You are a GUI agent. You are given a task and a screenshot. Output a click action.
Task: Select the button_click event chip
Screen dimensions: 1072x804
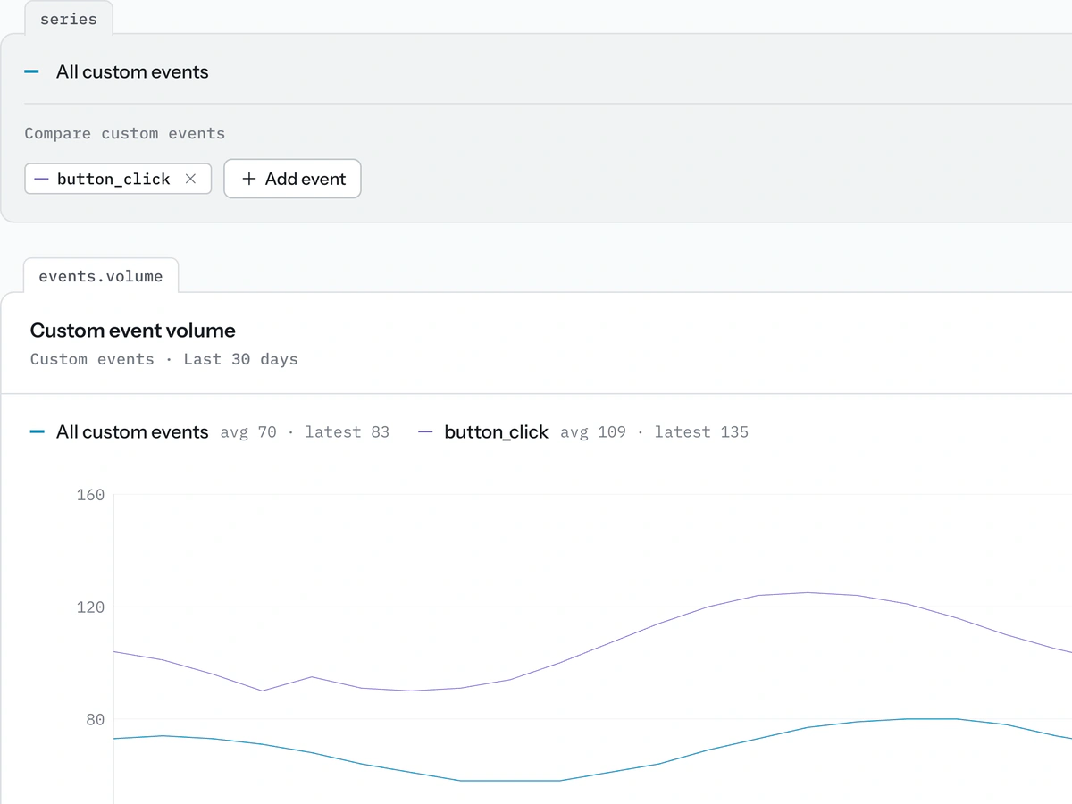118,179
